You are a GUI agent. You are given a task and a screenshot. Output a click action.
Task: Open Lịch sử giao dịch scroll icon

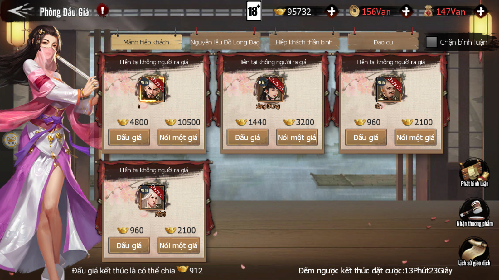[474, 252]
